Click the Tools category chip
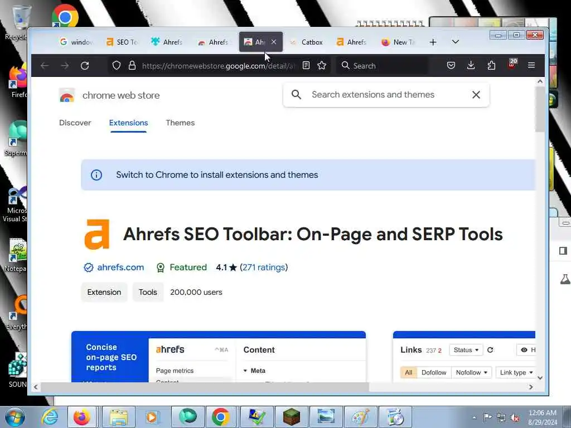This screenshot has height=428, width=571. point(148,292)
